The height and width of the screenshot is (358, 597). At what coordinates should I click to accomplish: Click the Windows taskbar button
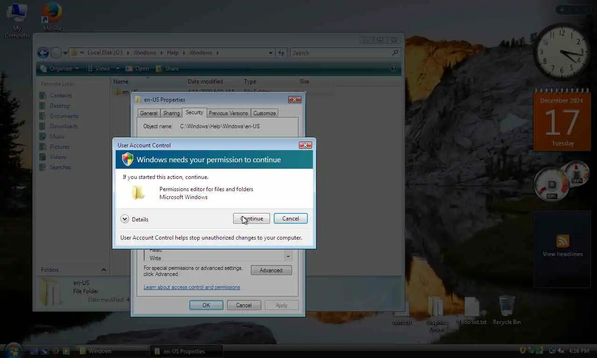pos(111,351)
